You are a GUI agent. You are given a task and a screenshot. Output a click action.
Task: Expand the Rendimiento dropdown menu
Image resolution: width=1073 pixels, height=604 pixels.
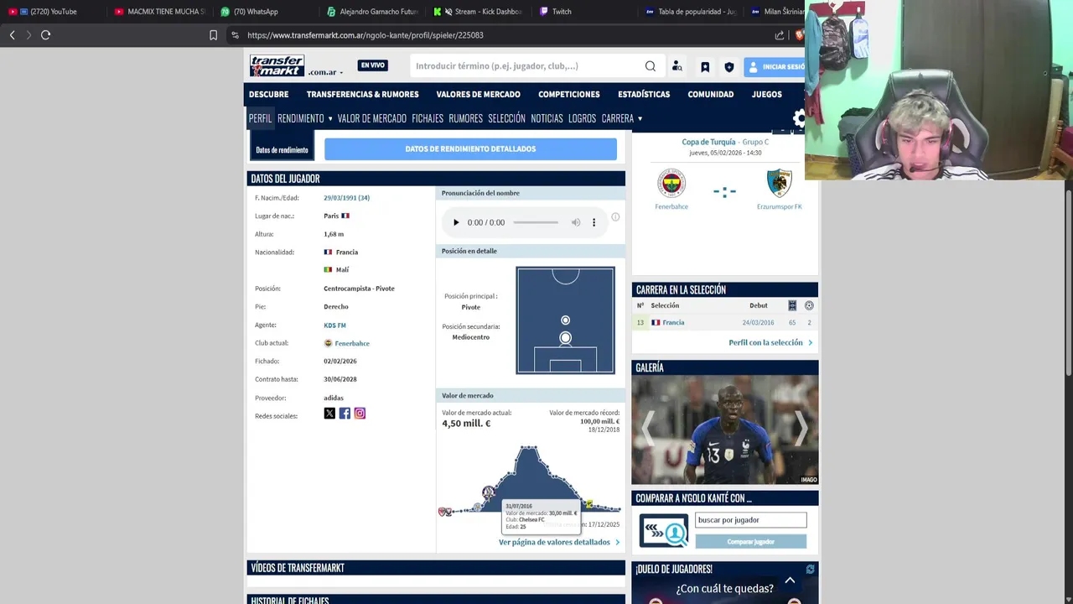[x=305, y=118]
